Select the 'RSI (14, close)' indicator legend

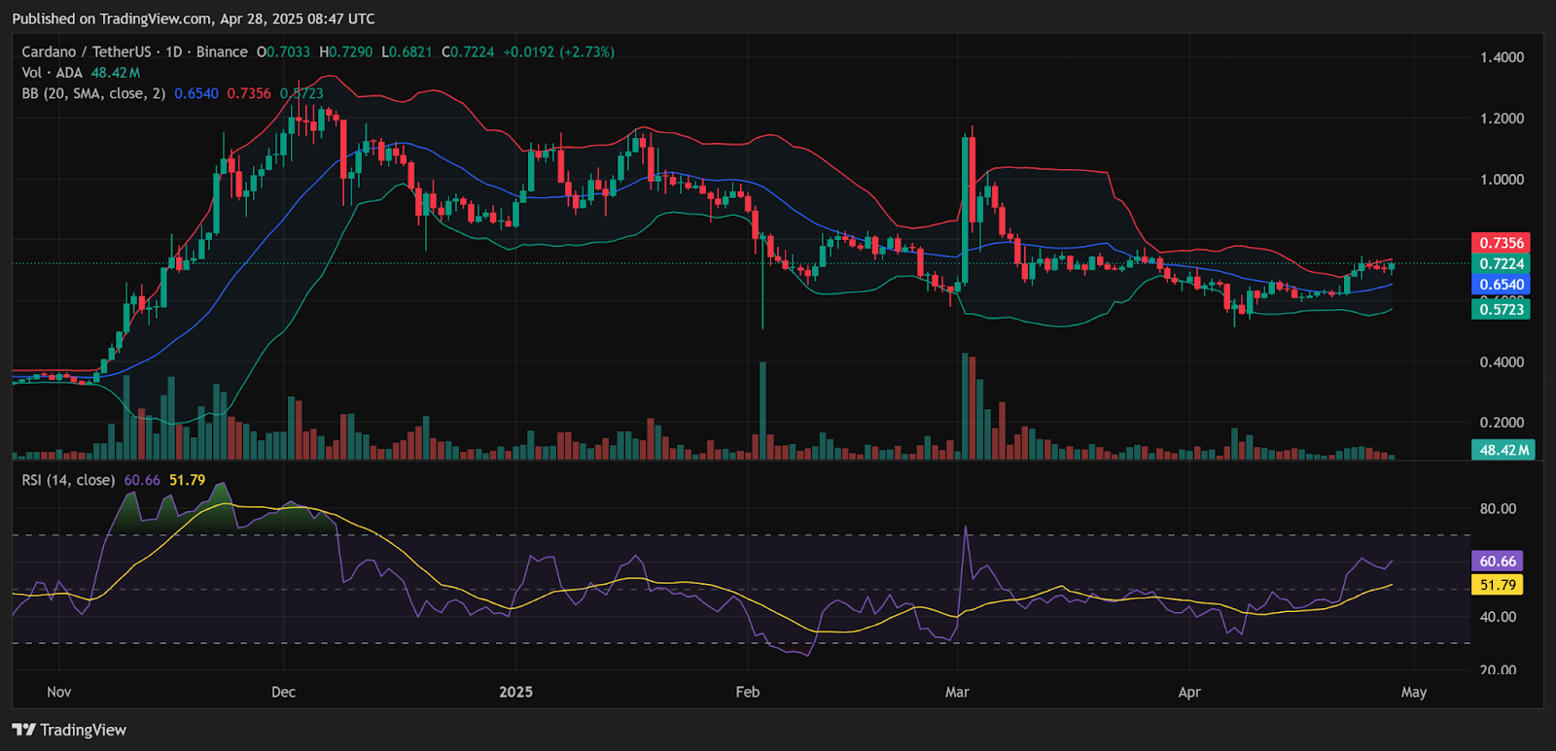pyautogui.click(x=68, y=480)
